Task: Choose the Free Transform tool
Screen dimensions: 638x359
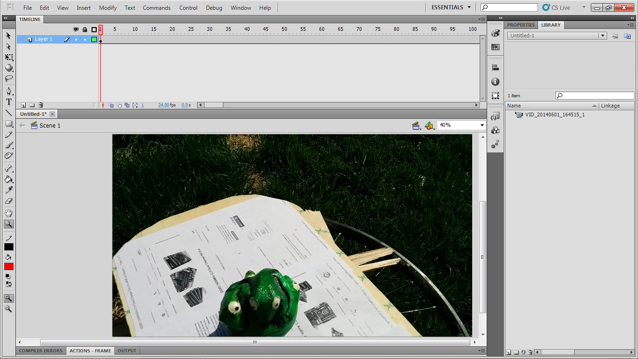Action: 8,57
